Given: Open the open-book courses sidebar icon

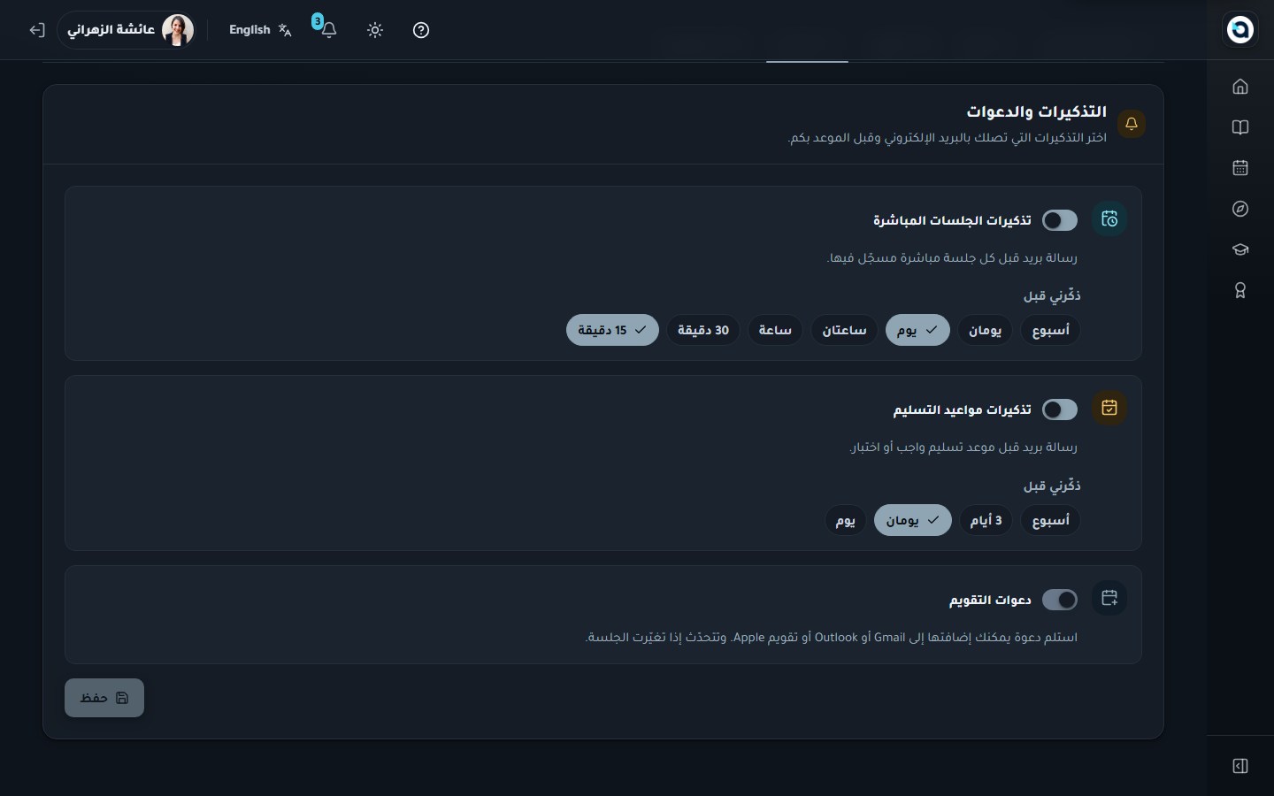Looking at the screenshot, I should (1240, 127).
